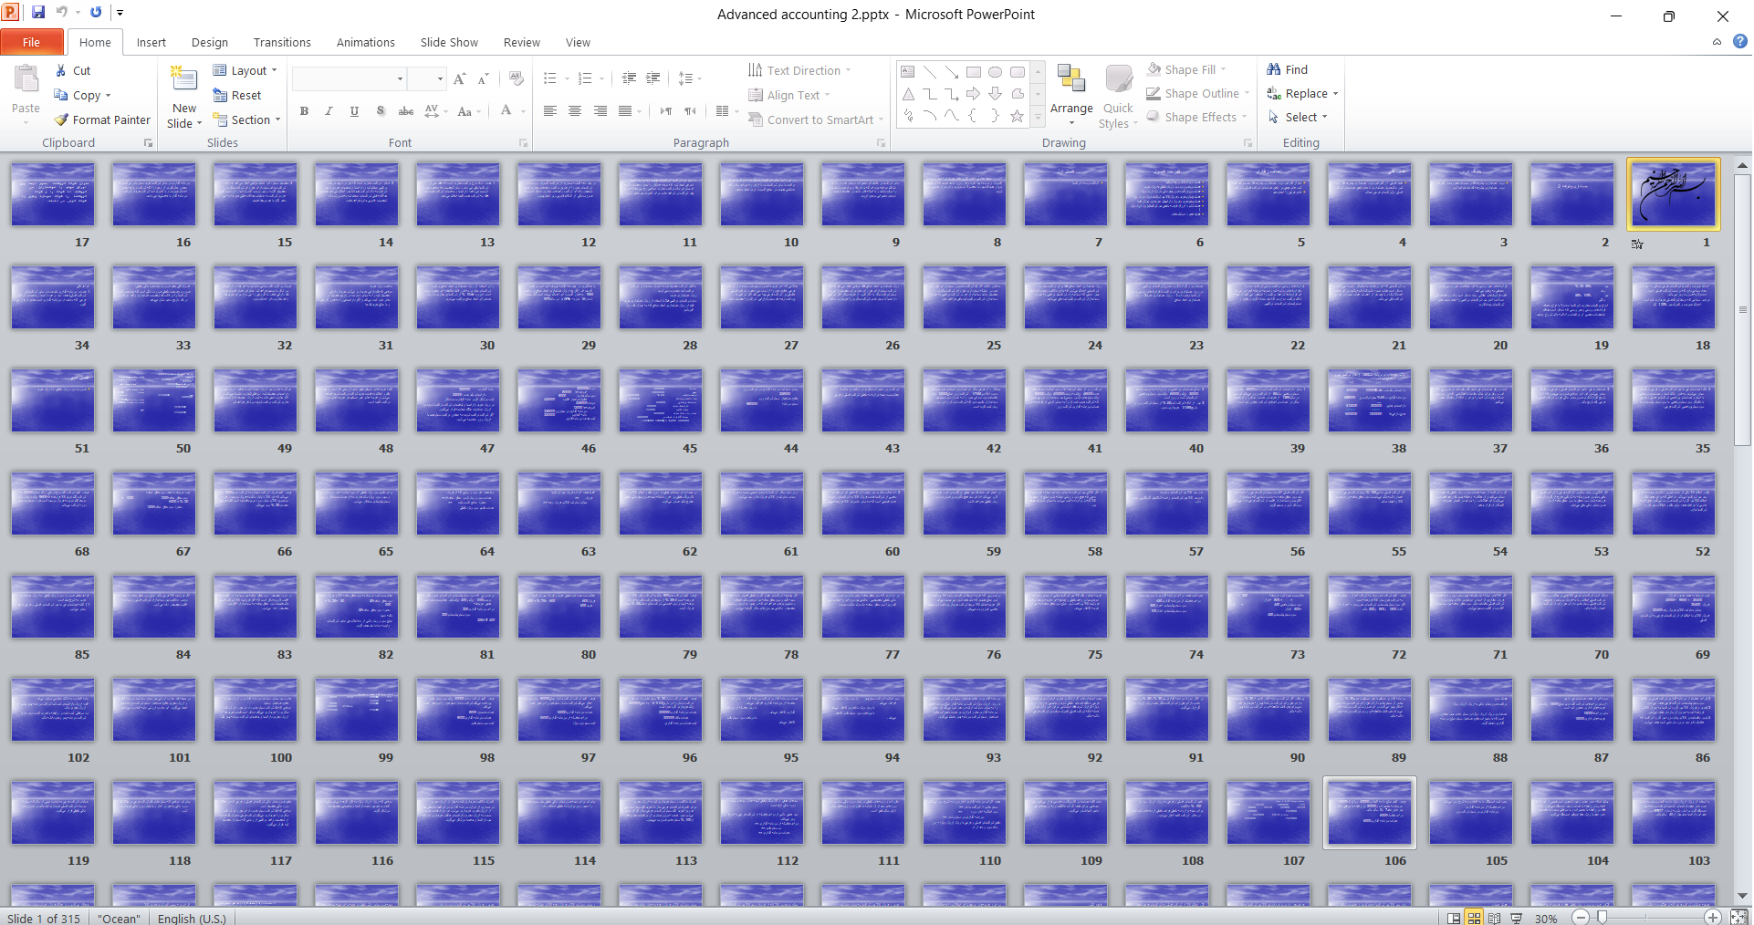
Task: Click the Select button in Editing
Action: 1297,117
